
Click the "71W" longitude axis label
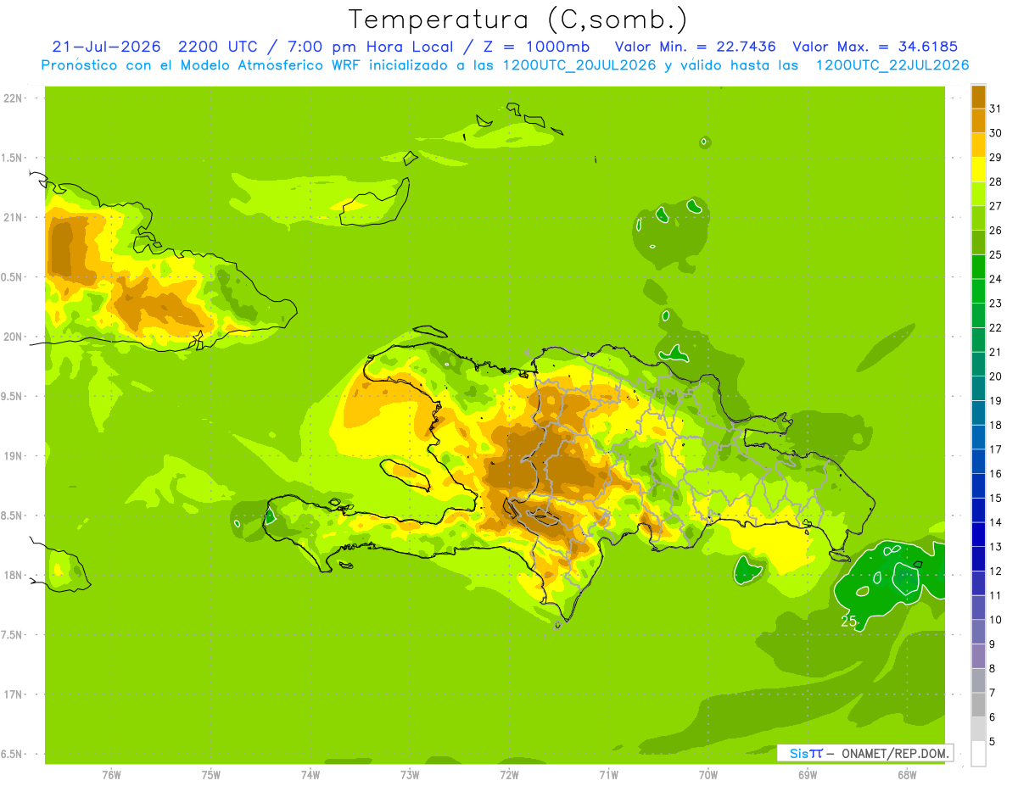[608, 774]
